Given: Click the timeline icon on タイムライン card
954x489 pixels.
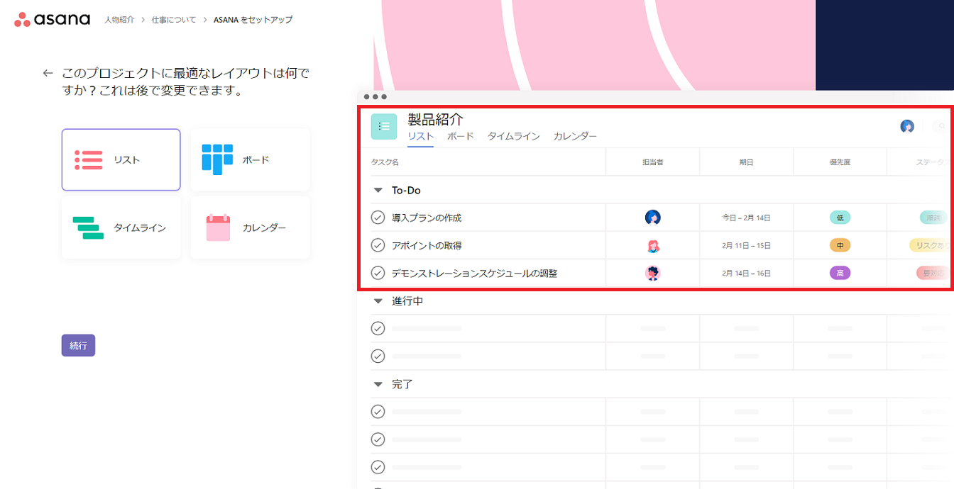Looking at the screenshot, I should point(89,227).
